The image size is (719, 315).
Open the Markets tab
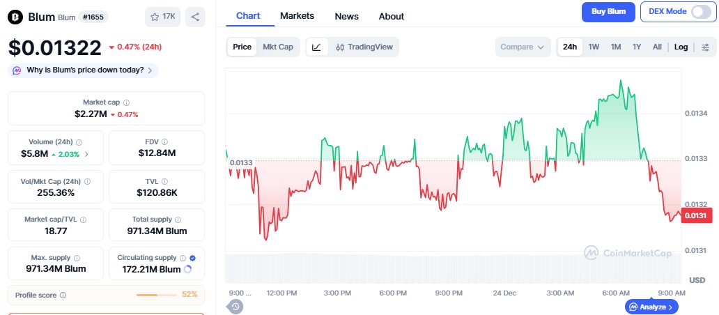tap(297, 15)
